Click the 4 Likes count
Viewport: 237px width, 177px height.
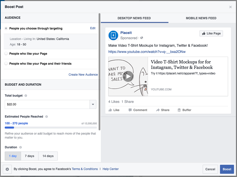click(x=114, y=102)
